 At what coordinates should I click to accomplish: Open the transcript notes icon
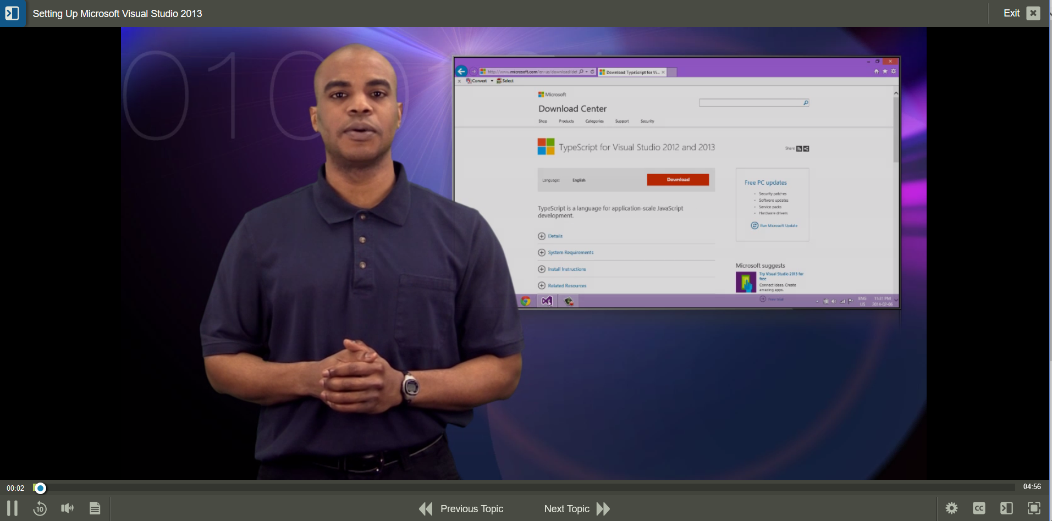click(x=95, y=508)
